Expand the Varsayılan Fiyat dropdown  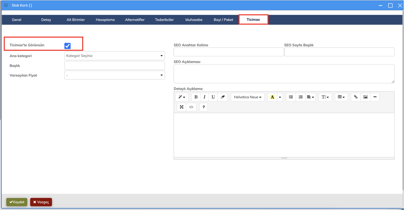pyautogui.click(x=114, y=75)
